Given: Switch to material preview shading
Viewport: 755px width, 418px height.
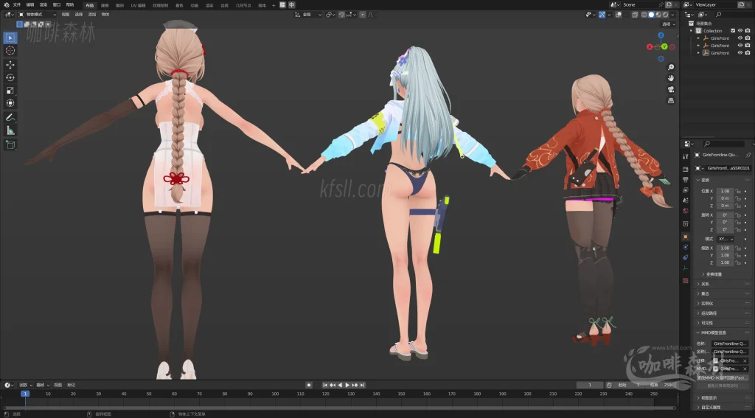Looking at the screenshot, I should click(658, 15).
